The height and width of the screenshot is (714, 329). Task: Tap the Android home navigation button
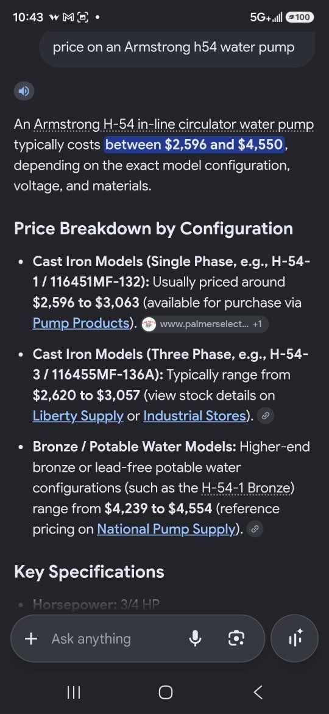tap(165, 693)
